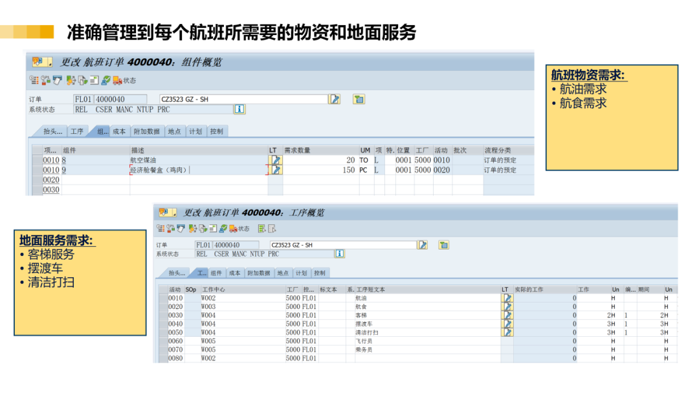699x393 pixels.
Task: Click the quantity cell showing 20
Action: coord(321,160)
